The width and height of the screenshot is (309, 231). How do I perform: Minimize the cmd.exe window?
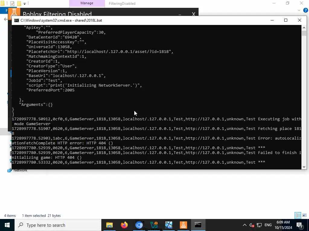[x=272, y=20]
